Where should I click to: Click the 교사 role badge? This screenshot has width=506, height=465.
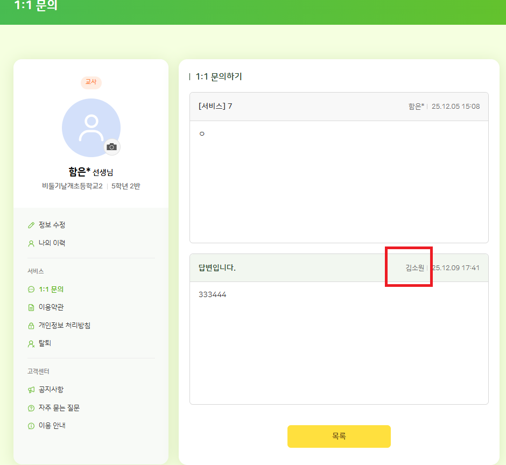91,82
